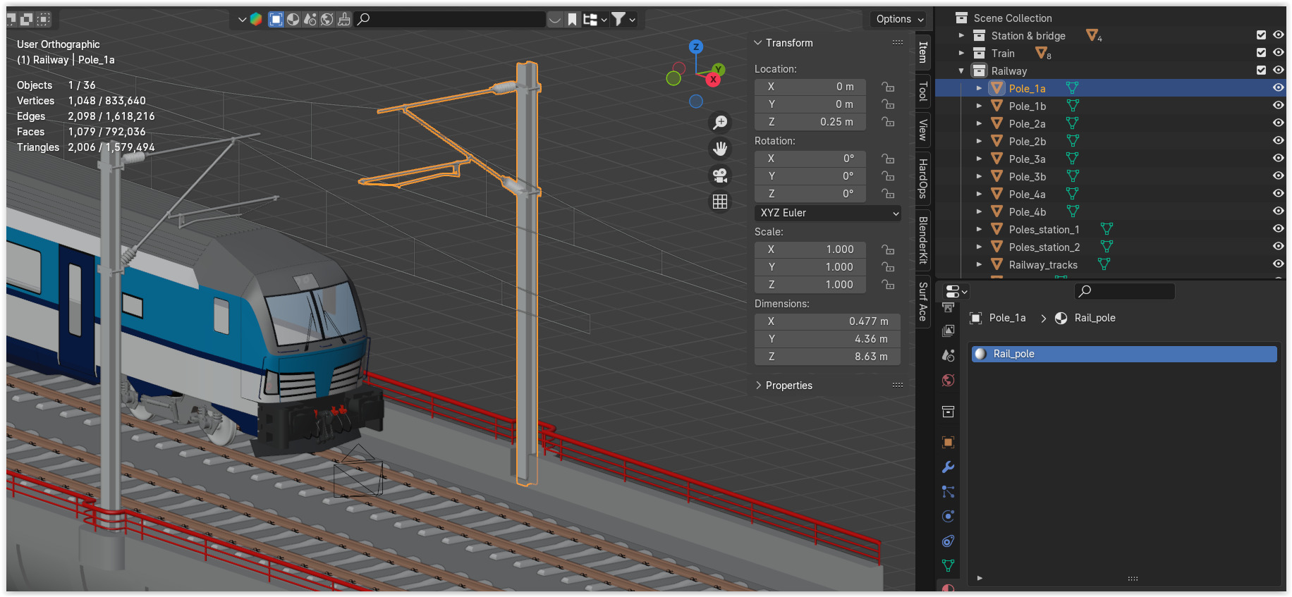Hide Pole_1a with its eye icon
The image size is (1292, 597).
point(1278,88)
